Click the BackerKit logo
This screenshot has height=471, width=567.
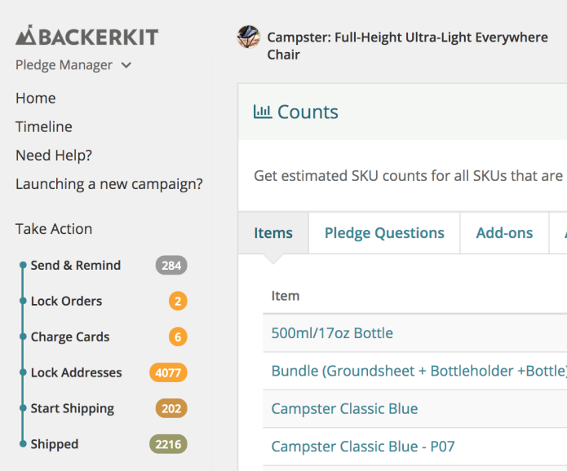click(86, 36)
